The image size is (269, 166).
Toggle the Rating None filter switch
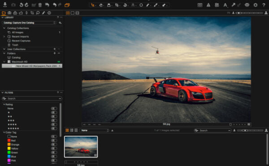pos(54,109)
